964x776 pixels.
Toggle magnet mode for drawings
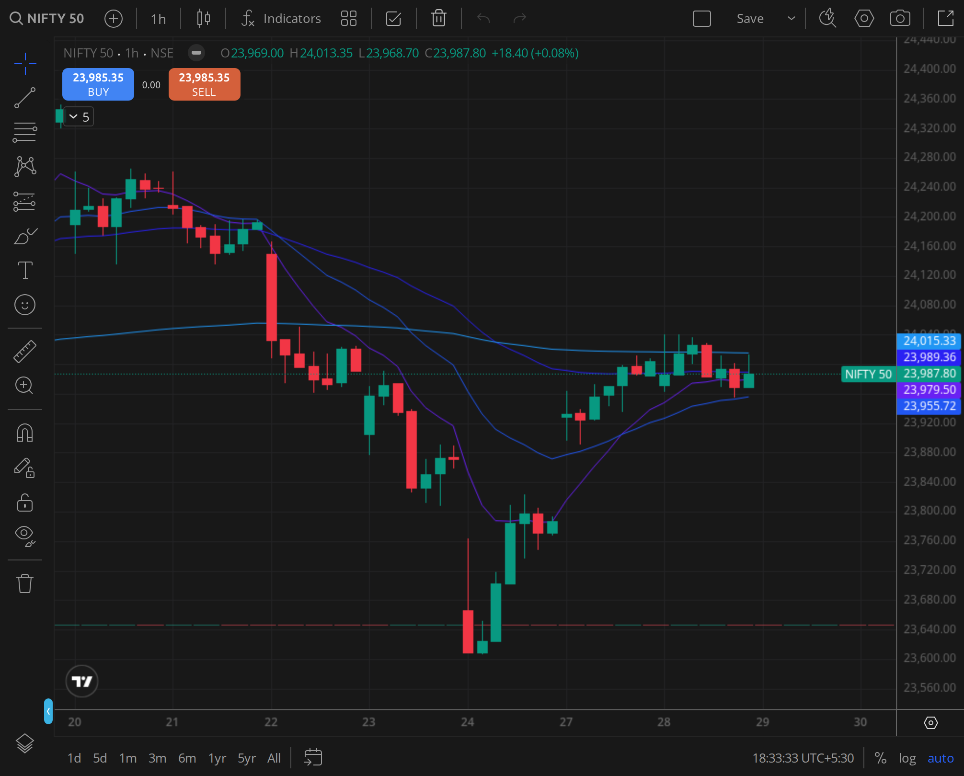point(25,433)
